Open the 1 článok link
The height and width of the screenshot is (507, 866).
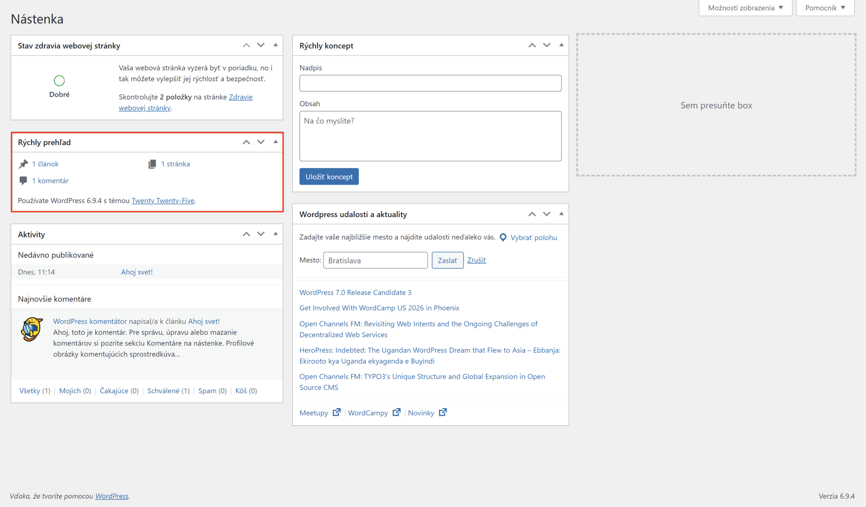click(45, 164)
